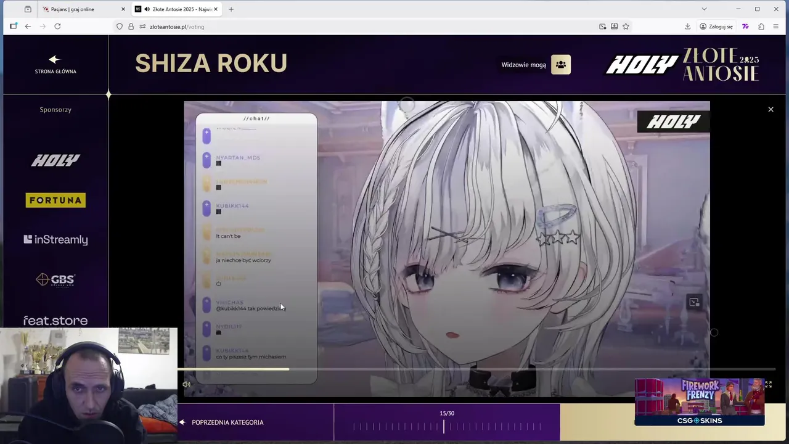
Task: Go forward to the next page
Action: (x=43, y=27)
